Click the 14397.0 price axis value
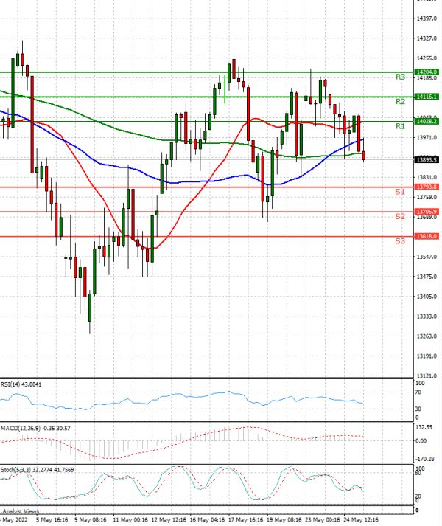Screen dimensions: 442x526 (x=427, y=18)
